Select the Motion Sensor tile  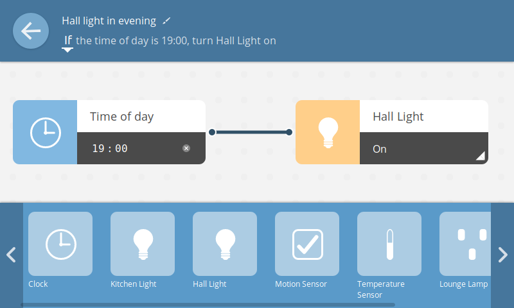[307, 244]
